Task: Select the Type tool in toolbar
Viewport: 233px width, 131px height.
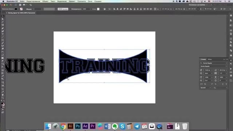Action: tap(3, 34)
